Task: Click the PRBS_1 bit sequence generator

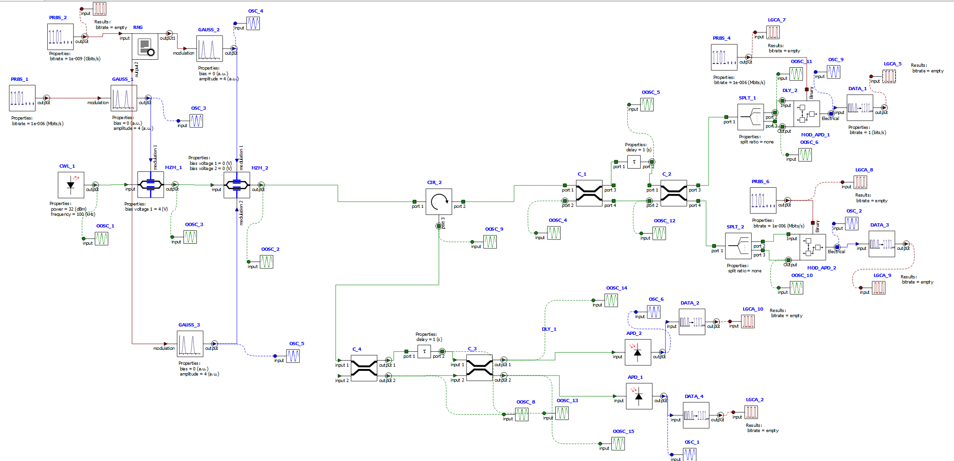Action: [x=22, y=98]
